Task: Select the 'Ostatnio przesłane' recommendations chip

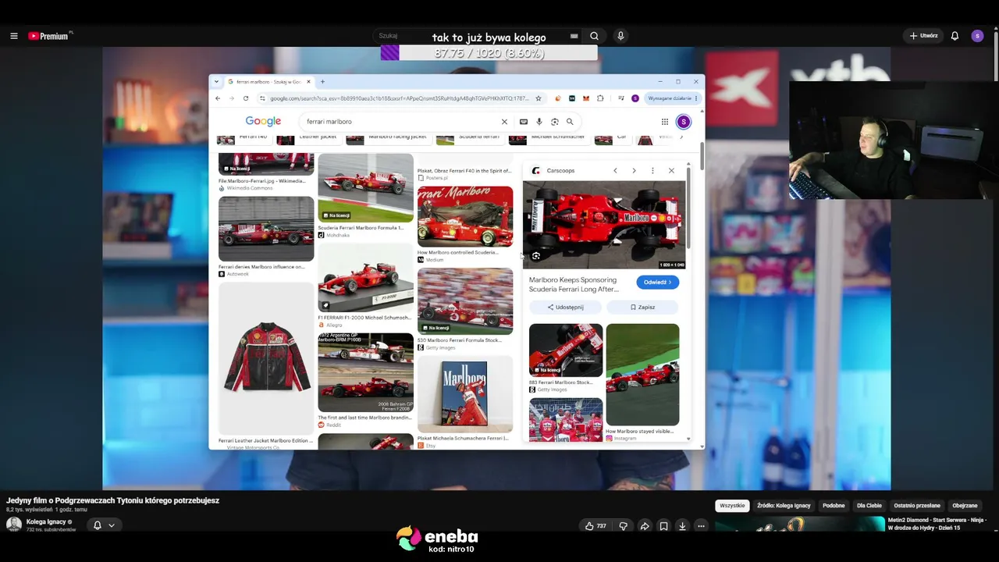Action: [917, 506]
